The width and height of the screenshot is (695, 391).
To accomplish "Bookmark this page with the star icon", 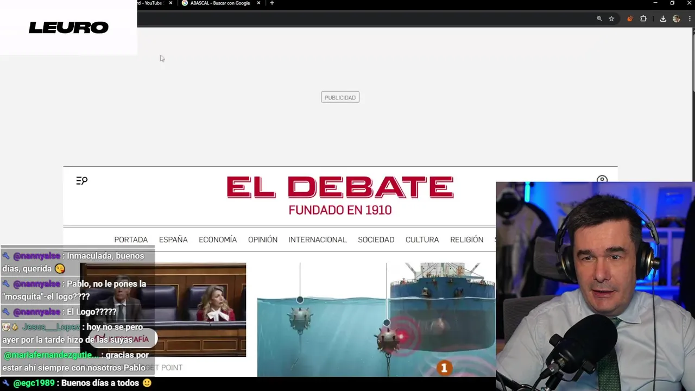I will [611, 18].
